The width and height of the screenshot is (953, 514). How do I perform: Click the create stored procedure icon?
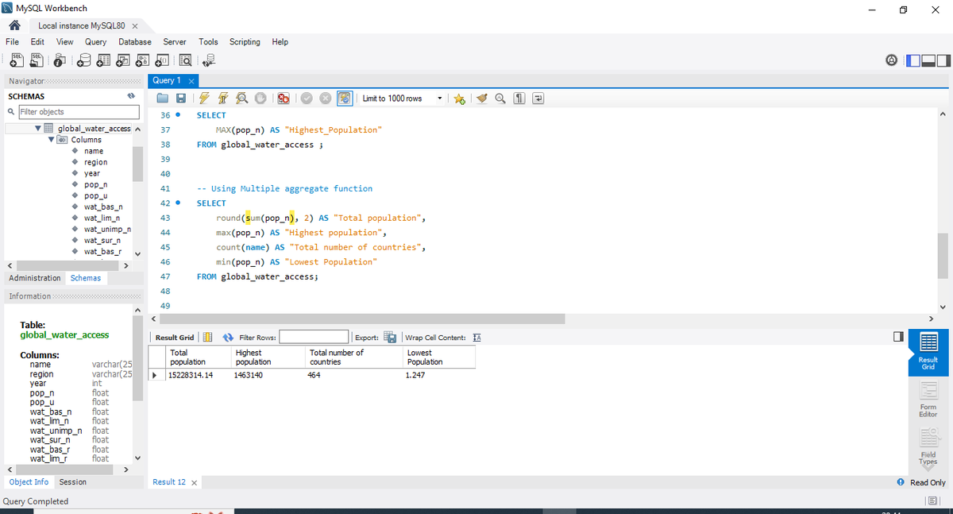[x=142, y=60]
